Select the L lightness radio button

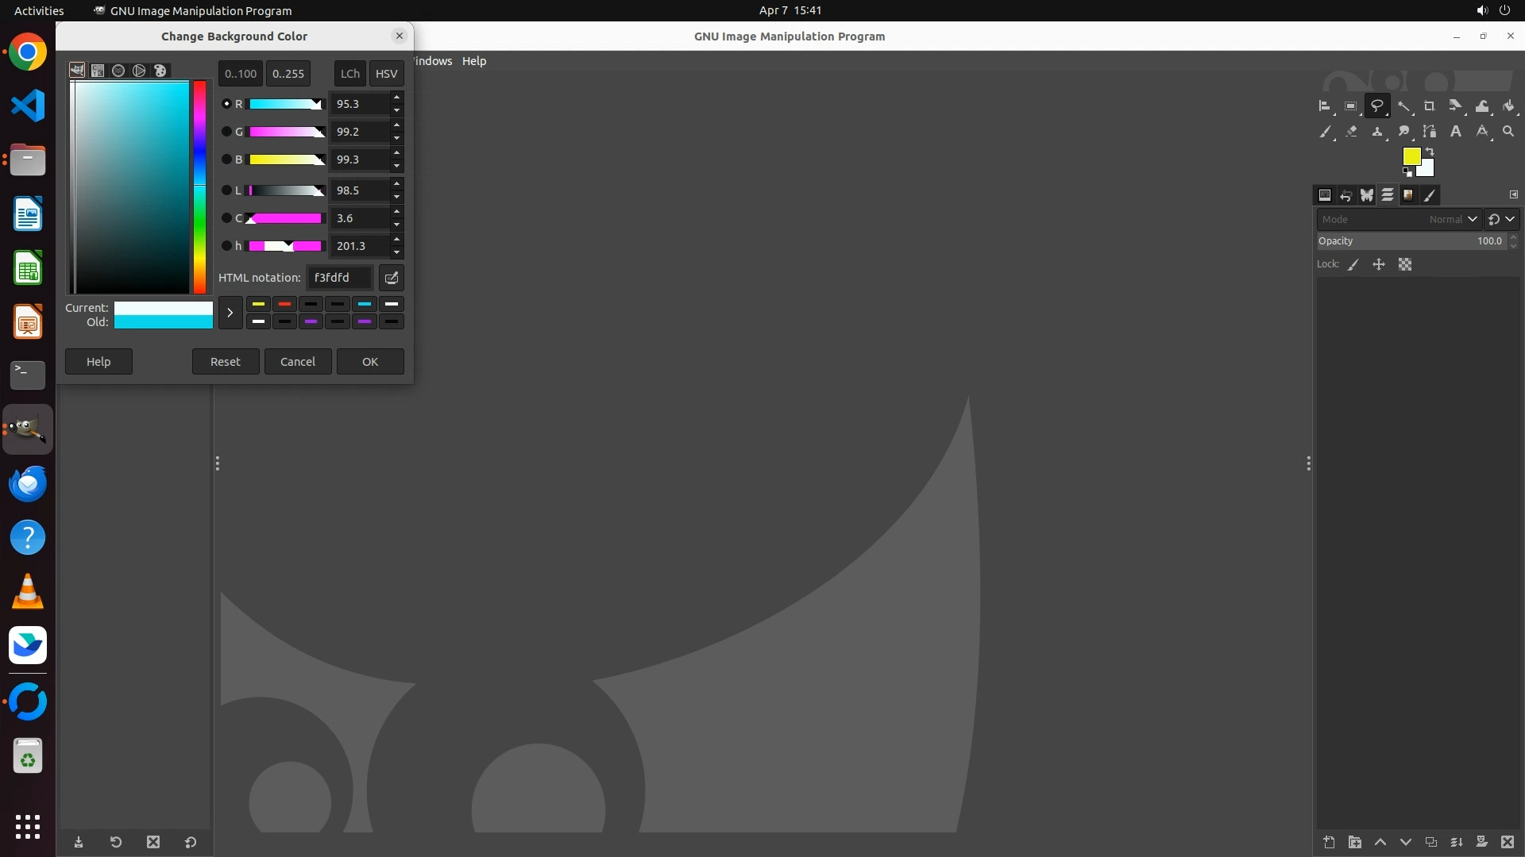click(x=226, y=190)
